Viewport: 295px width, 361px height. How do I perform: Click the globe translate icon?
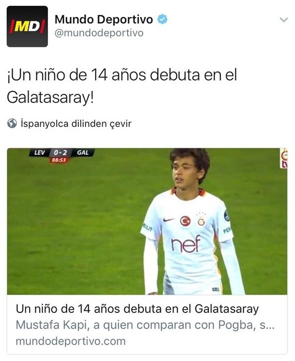point(12,123)
